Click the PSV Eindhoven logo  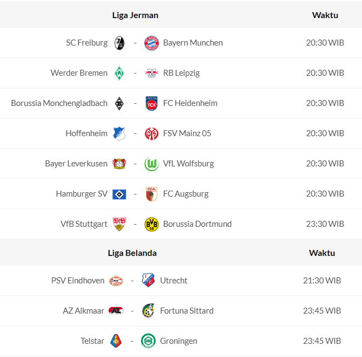point(116,281)
